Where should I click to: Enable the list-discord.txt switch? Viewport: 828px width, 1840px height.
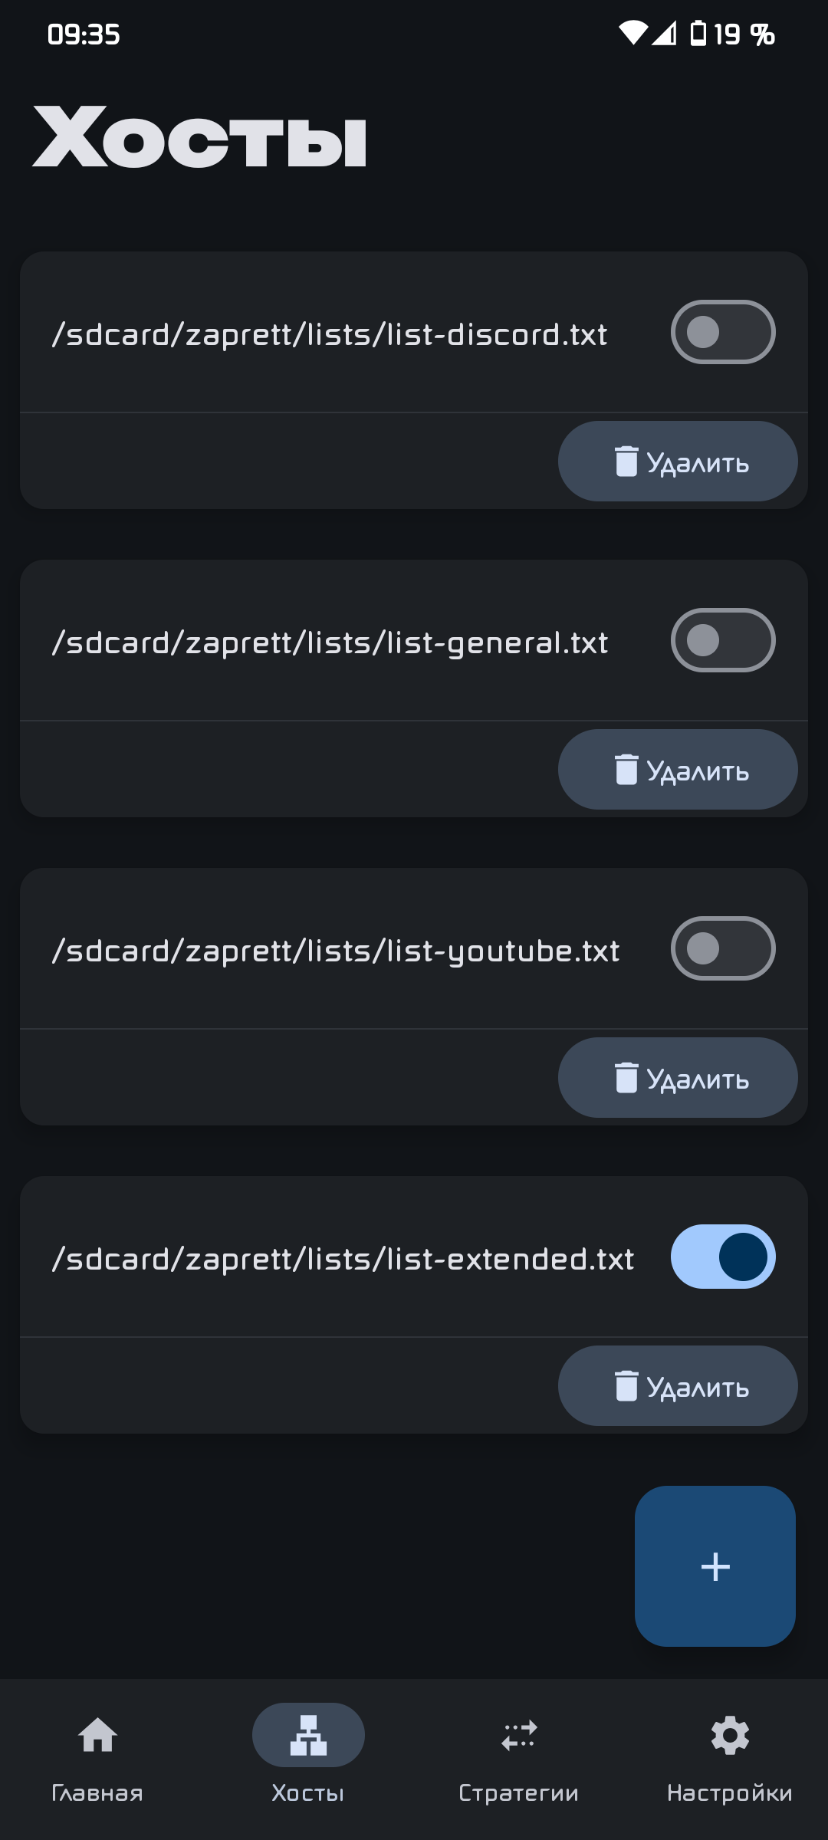coord(723,332)
